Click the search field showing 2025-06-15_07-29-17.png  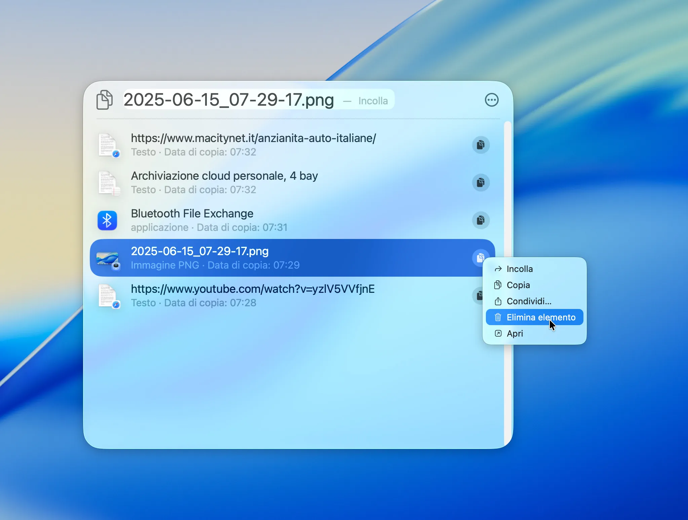[x=229, y=100]
